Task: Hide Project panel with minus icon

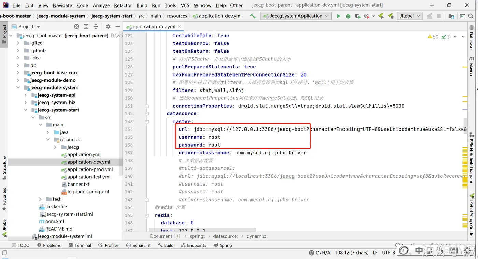Action: pyautogui.click(x=118, y=27)
